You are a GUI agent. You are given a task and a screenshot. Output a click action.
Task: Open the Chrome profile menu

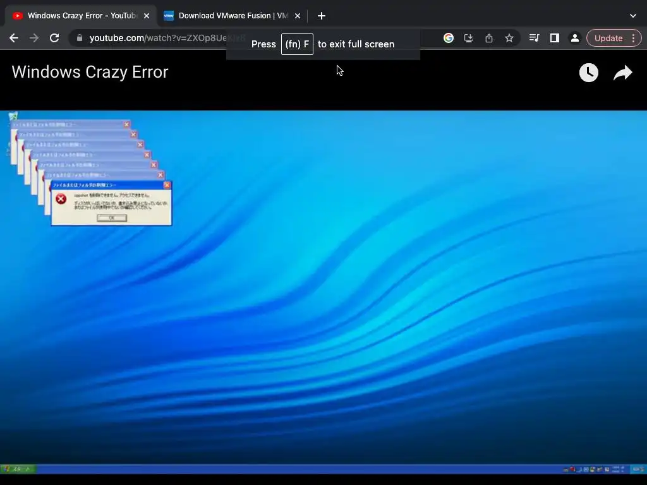(x=575, y=38)
